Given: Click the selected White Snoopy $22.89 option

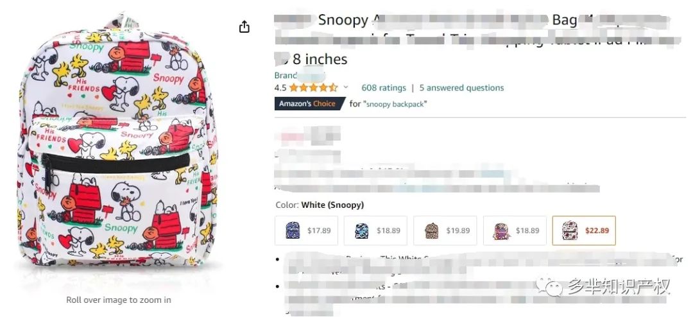Looking at the screenshot, I should pos(584,230).
